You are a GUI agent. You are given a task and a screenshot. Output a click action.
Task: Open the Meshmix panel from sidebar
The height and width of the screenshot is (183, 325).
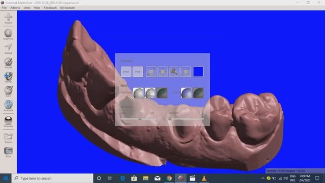(8, 34)
